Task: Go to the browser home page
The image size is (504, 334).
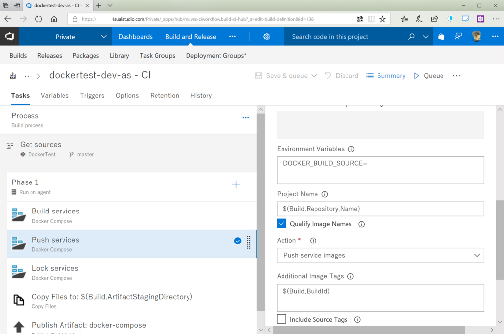Action: tap(54, 19)
